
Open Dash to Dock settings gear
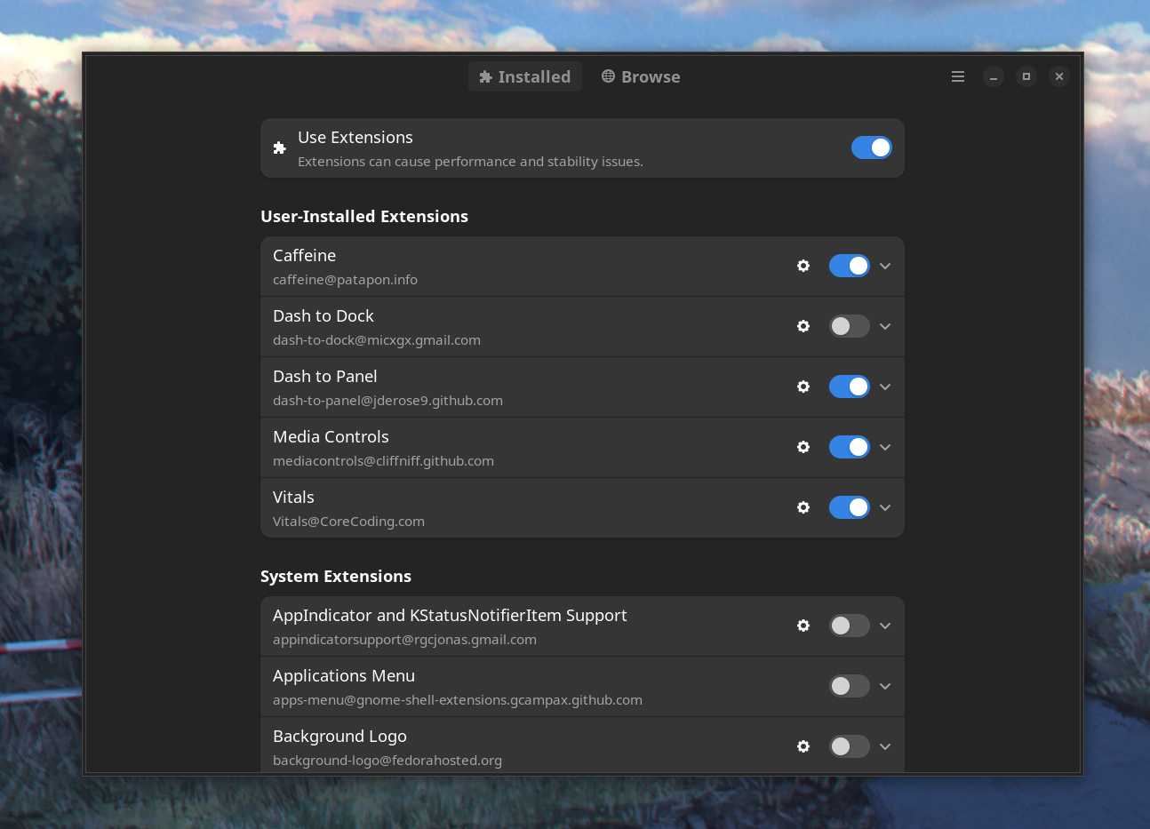(x=803, y=326)
